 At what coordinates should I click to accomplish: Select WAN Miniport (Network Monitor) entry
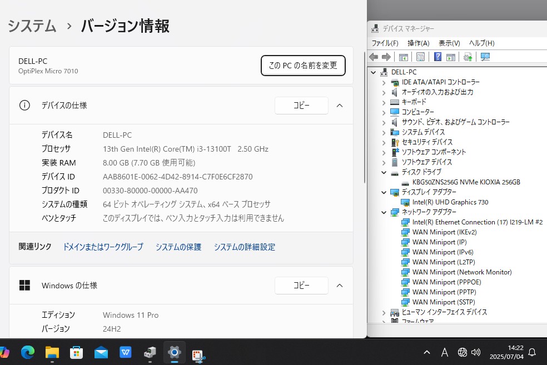[x=462, y=272]
